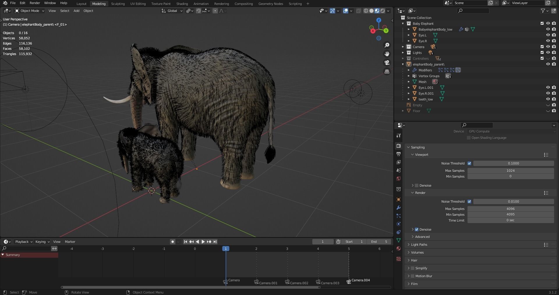Open the Scene properties tab
Screen dimensions: 559x295
click(x=399, y=170)
